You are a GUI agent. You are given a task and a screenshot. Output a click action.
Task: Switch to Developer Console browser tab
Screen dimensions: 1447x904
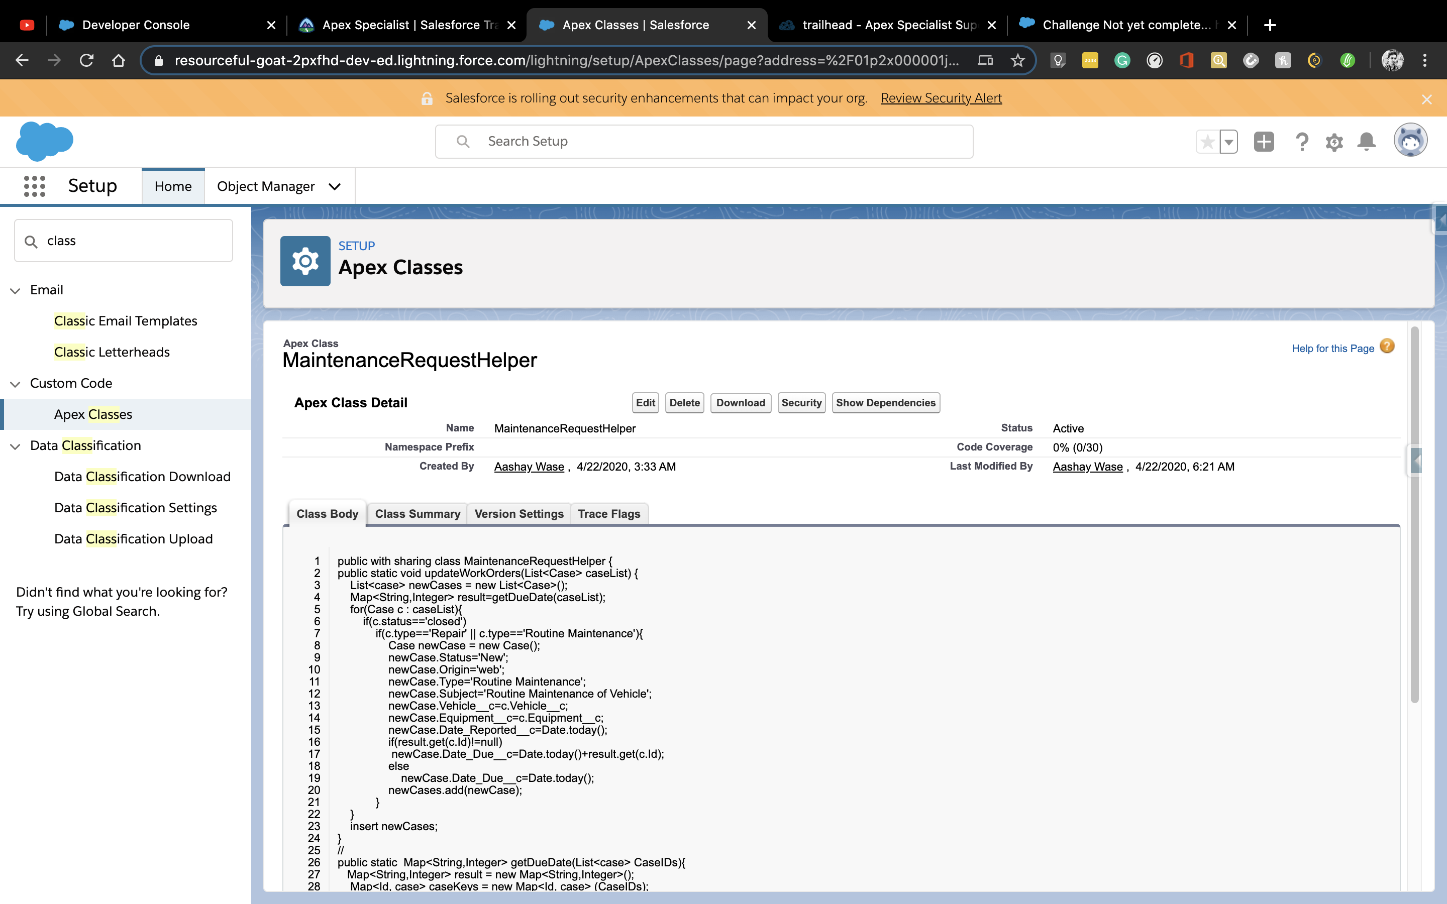click(167, 25)
